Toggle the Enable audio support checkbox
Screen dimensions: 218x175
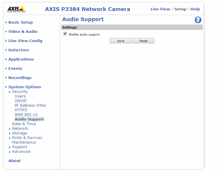coord(65,34)
